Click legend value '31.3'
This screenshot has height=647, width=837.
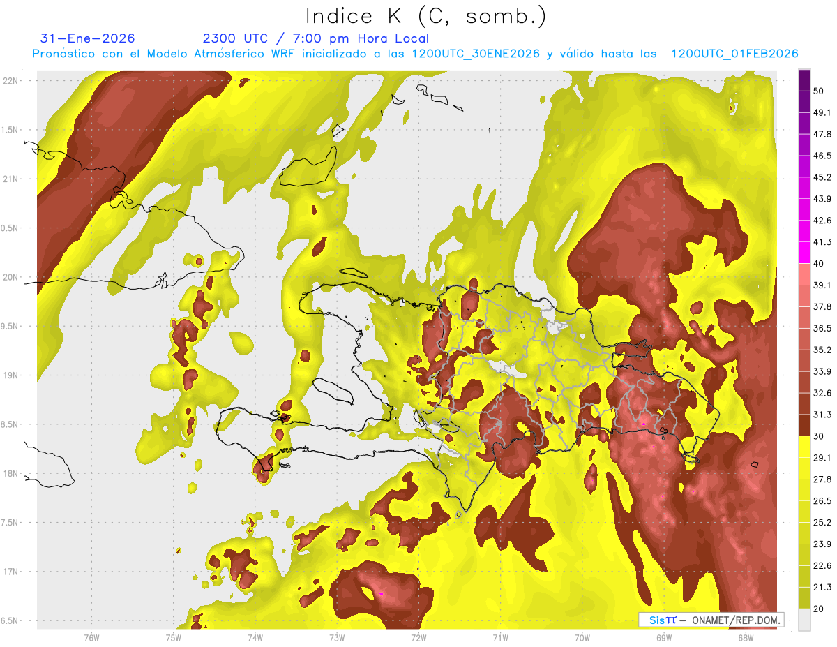tap(822, 415)
